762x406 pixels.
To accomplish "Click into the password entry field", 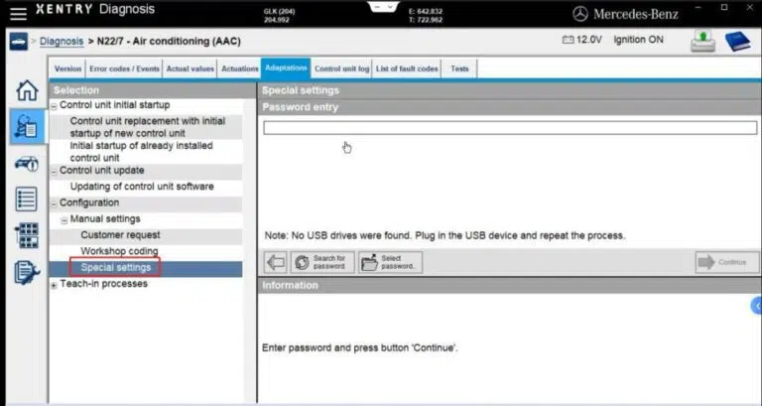I will coord(509,127).
